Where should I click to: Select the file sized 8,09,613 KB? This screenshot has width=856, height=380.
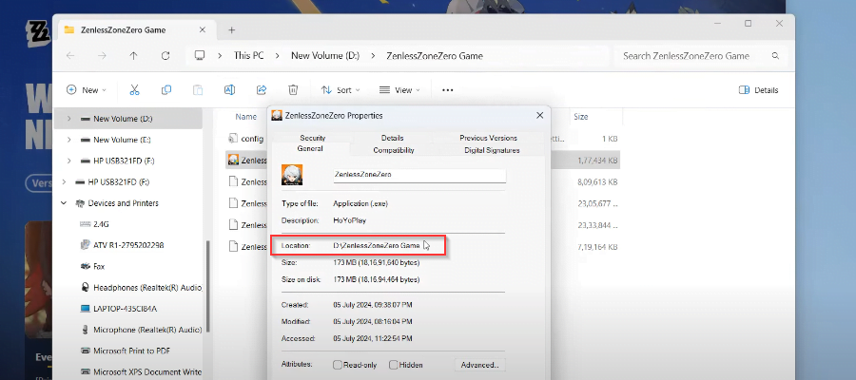point(423,182)
